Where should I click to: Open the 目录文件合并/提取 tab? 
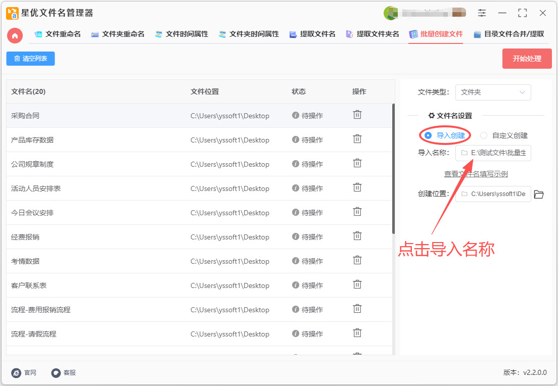point(509,34)
